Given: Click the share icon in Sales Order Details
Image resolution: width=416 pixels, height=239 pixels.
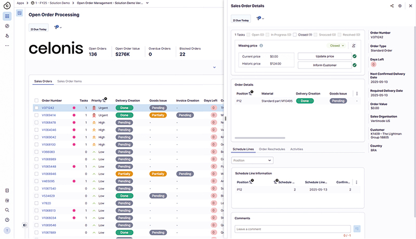Looking at the screenshot, I should 392,6.
